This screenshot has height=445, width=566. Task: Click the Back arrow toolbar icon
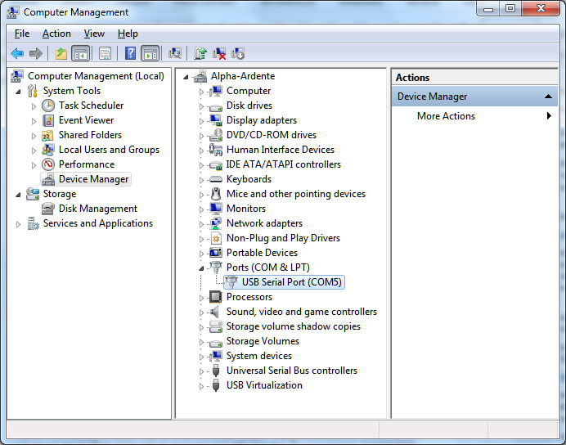click(x=17, y=54)
